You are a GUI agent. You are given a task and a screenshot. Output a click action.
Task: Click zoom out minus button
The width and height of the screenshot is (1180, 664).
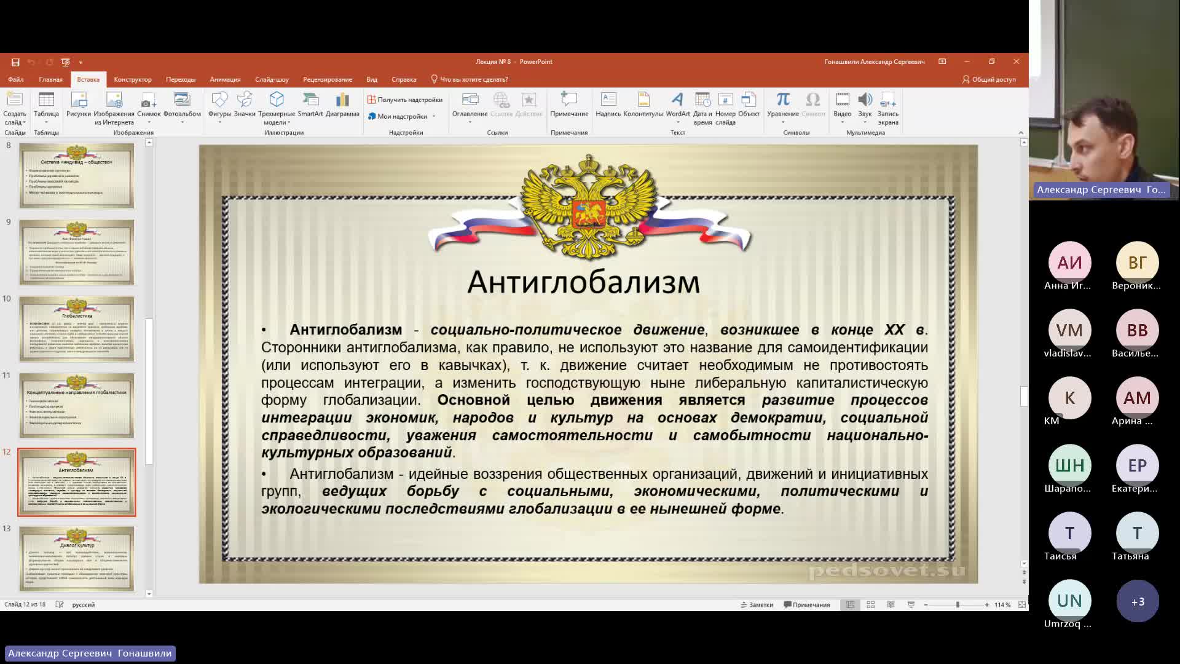coord(926,605)
